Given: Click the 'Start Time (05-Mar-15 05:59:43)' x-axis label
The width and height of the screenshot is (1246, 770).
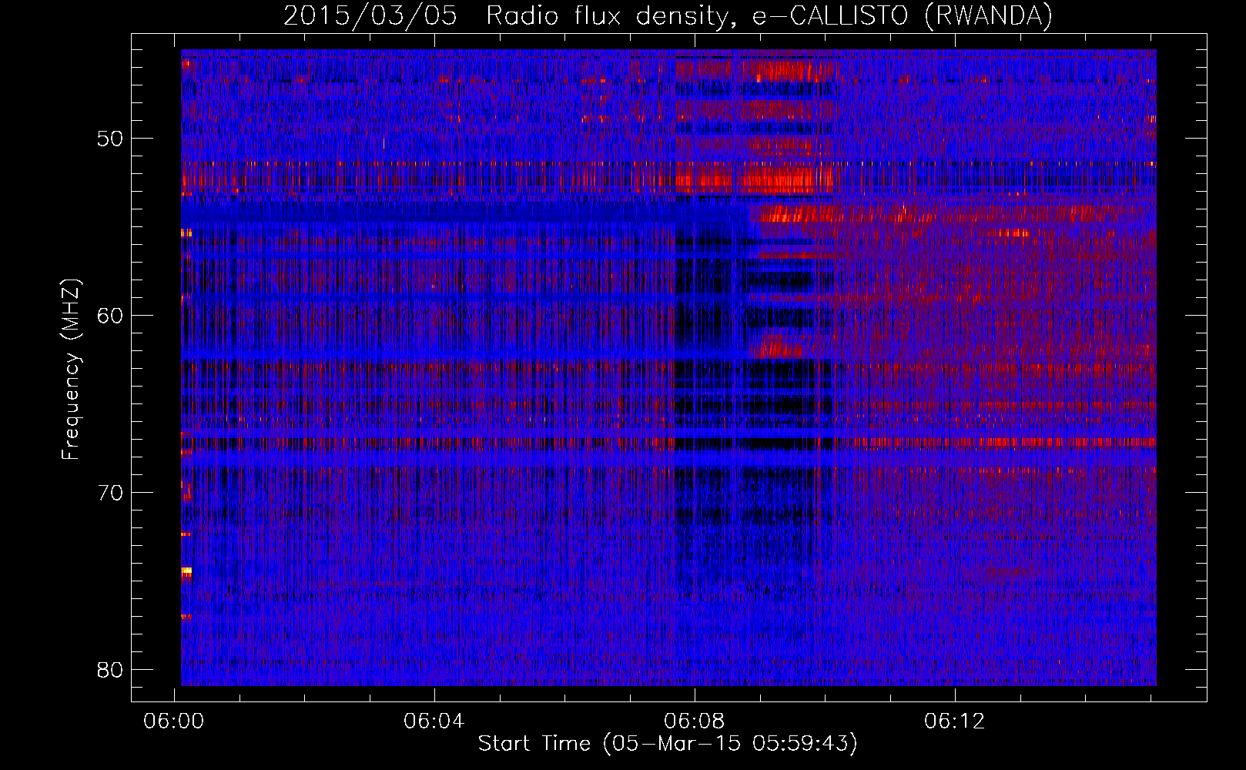Looking at the screenshot, I should coord(668,743).
